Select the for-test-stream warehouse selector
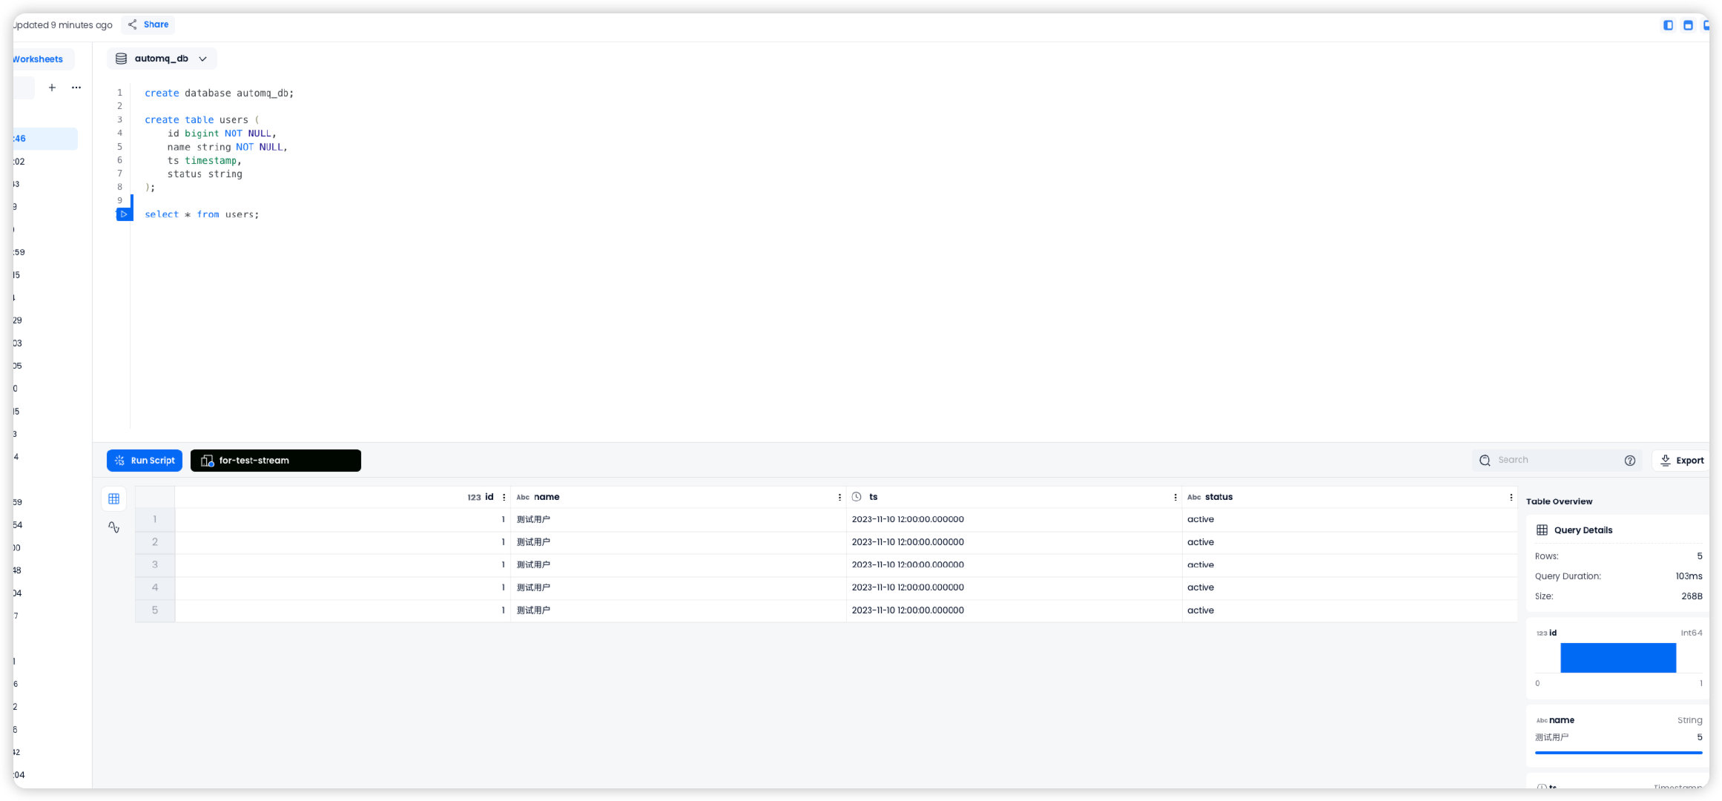Image resolution: width=1722 pixels, height=801 pixels. point(275,461)
